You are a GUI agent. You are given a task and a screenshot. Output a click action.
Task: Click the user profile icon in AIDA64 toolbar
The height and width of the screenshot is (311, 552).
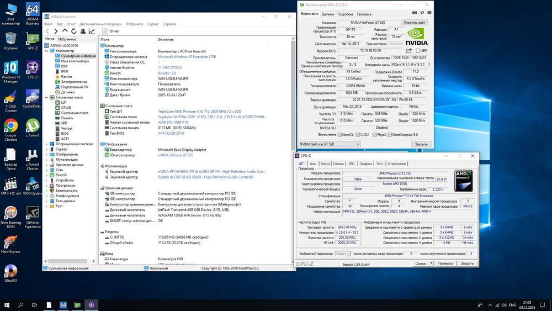[x=83, y=31]
